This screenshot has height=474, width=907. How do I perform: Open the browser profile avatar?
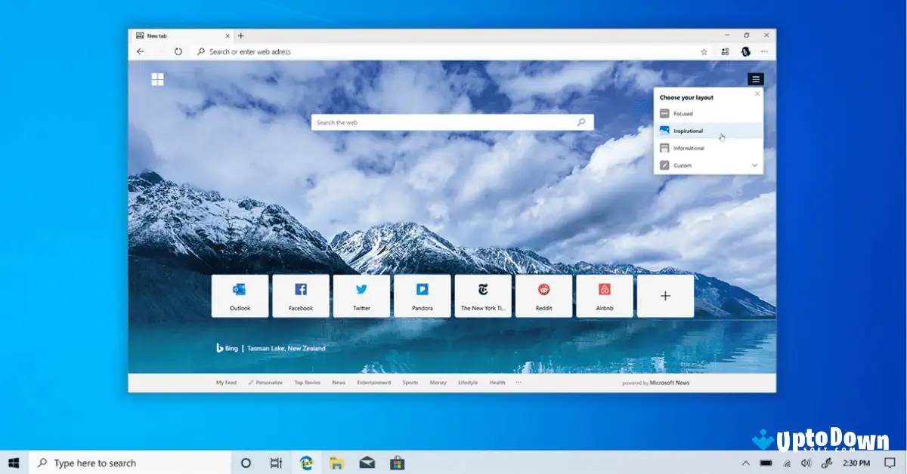pyautogui.click(x=745, y=51)
